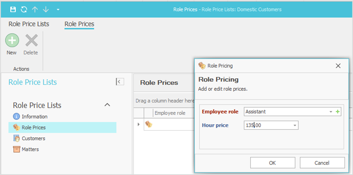Click the green New button
Viewport: 353px width, 175px height.
coord(12,40)
